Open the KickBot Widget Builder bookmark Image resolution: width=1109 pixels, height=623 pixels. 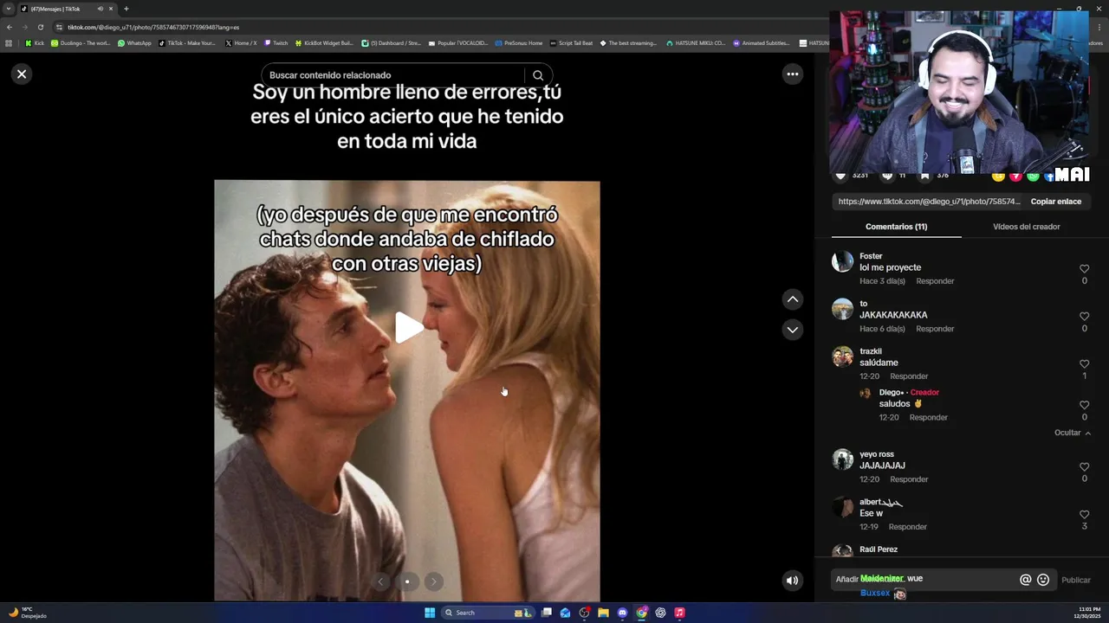coord(324,42)
